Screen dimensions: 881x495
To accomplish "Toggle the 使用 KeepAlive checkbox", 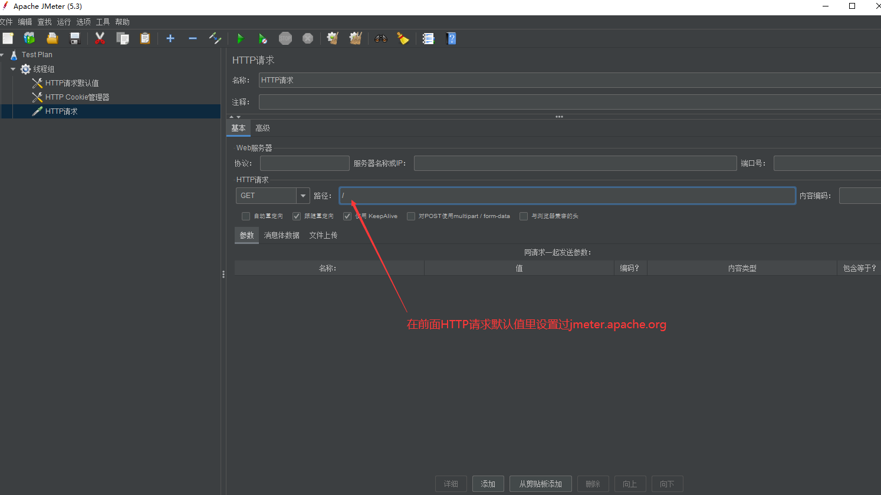I will click(347, 216).
